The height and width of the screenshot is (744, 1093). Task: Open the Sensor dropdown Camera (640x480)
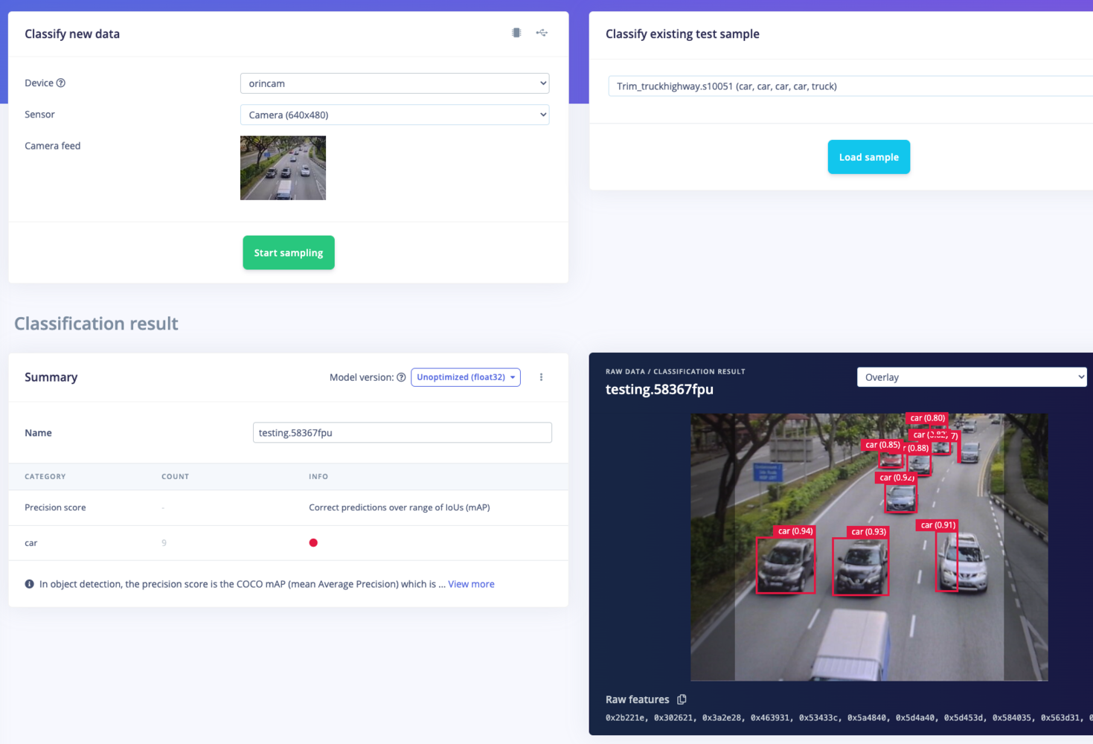(394, 115)
